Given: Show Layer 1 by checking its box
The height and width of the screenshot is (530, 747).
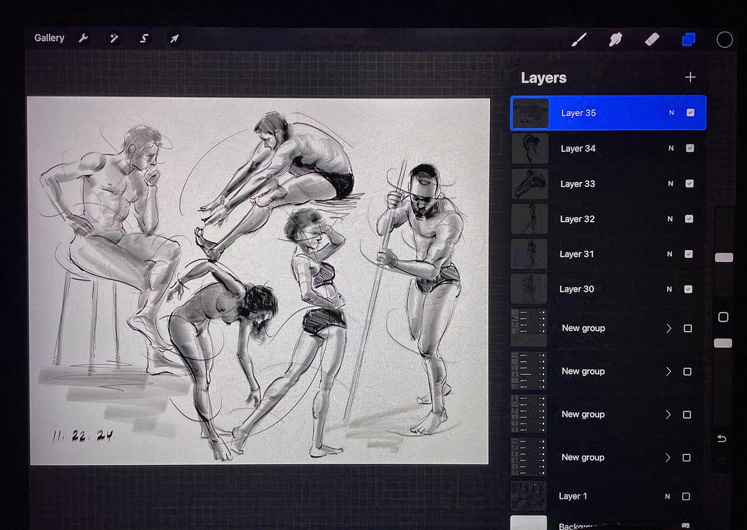Looking at the screenshot, I should [686, 496].
